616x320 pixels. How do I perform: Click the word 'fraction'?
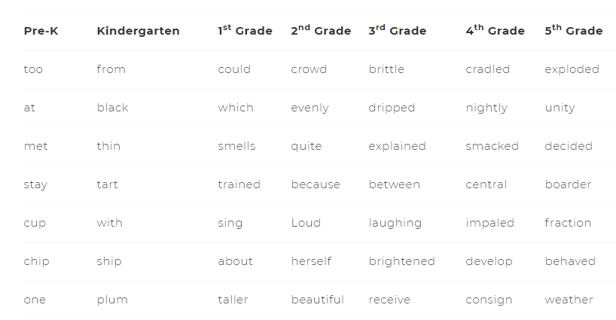coord(568,223)
